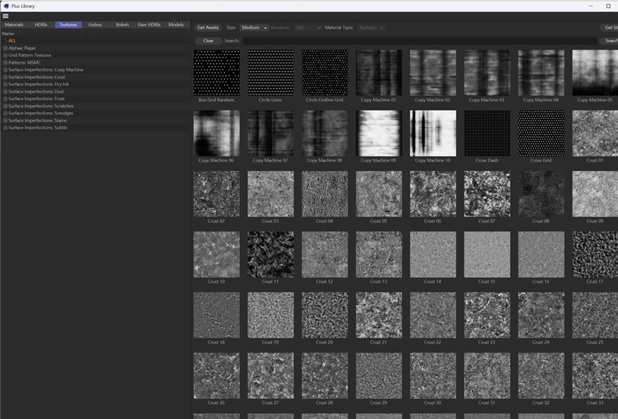Select the Circle Outline Grid thumbnail

[x=325, y=73]
